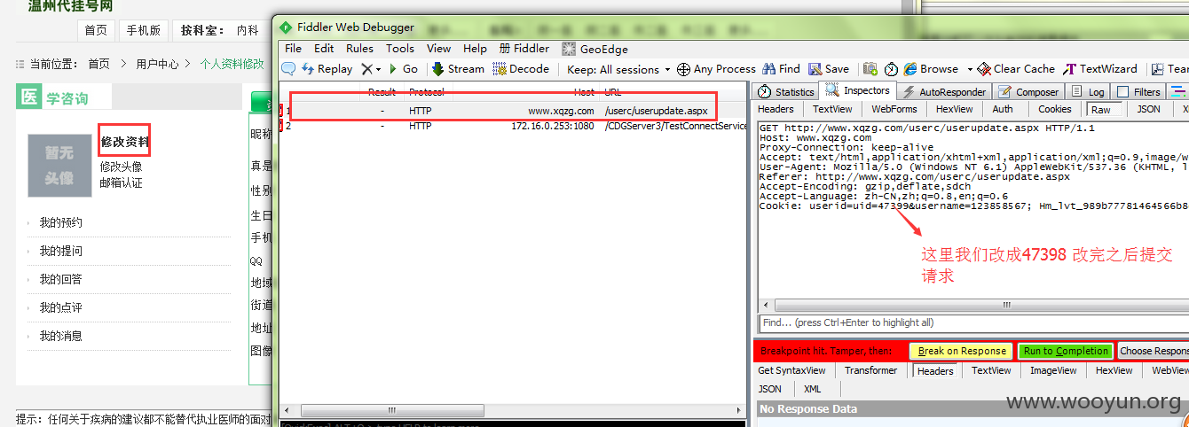Click the Go resume button
1189x427 pixels.
tap(403, 68)
